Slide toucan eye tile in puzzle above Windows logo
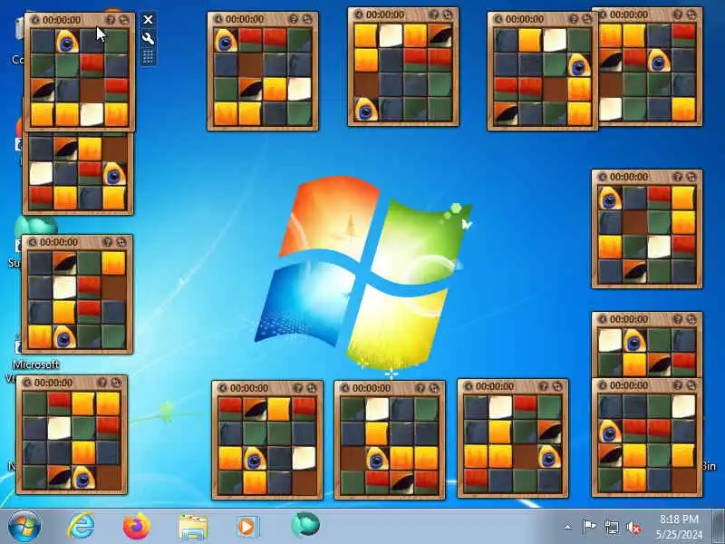The image size is (725, 544). click(366, 110)
